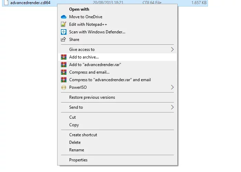Open the Send to entry
241x172 pixels.
point(117,107)
